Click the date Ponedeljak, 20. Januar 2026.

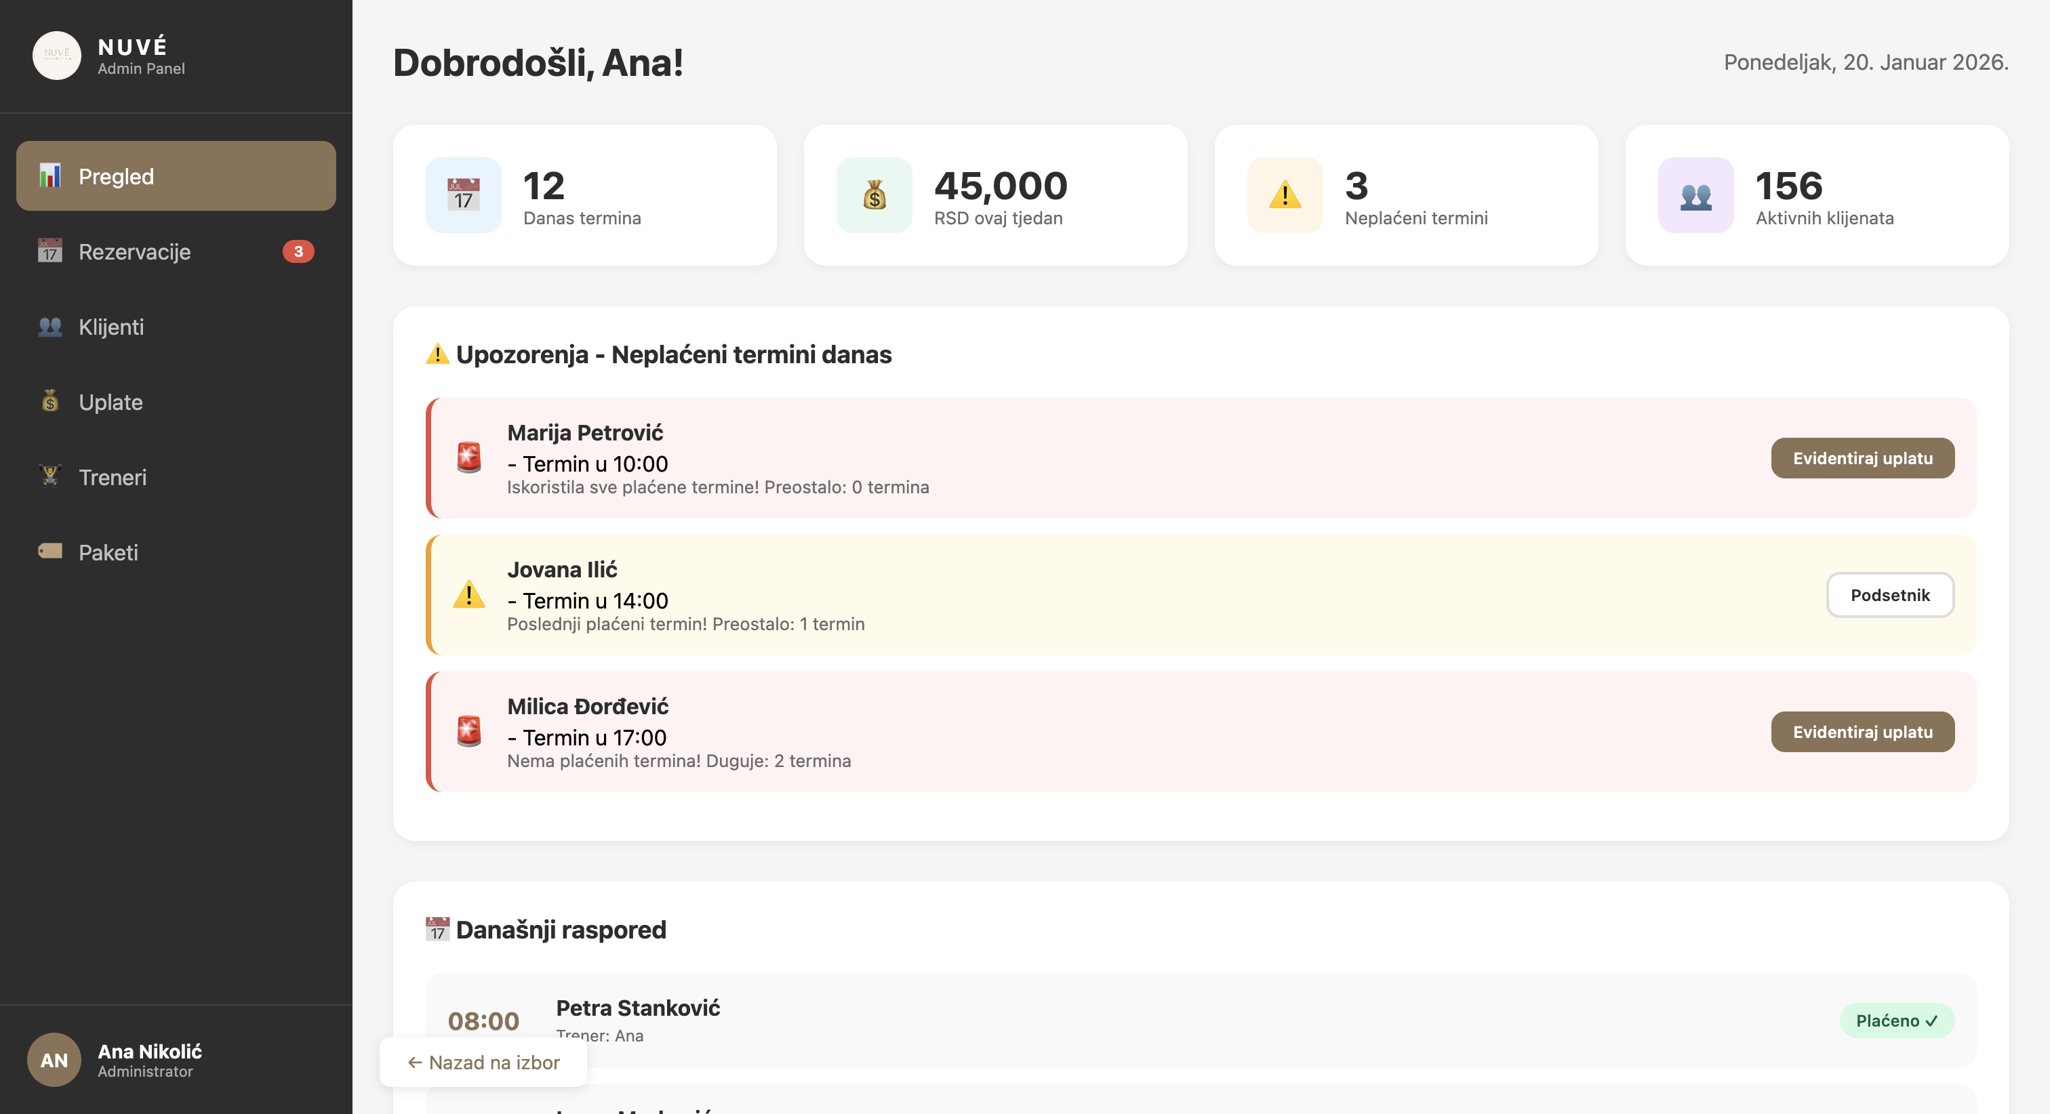[1866, 62]
